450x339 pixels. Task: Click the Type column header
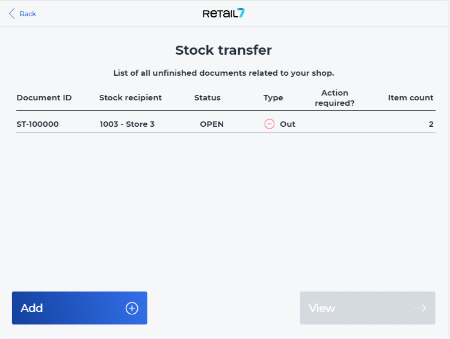[x=273, y=98]
